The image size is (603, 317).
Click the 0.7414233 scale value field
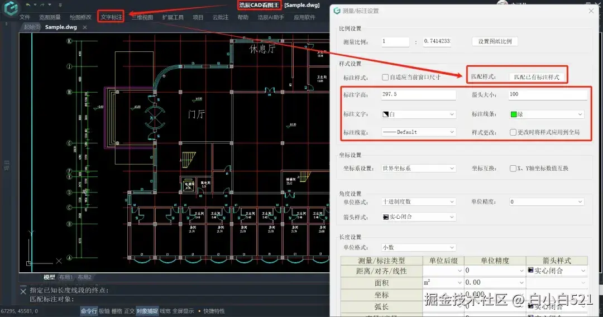[437, 41]
